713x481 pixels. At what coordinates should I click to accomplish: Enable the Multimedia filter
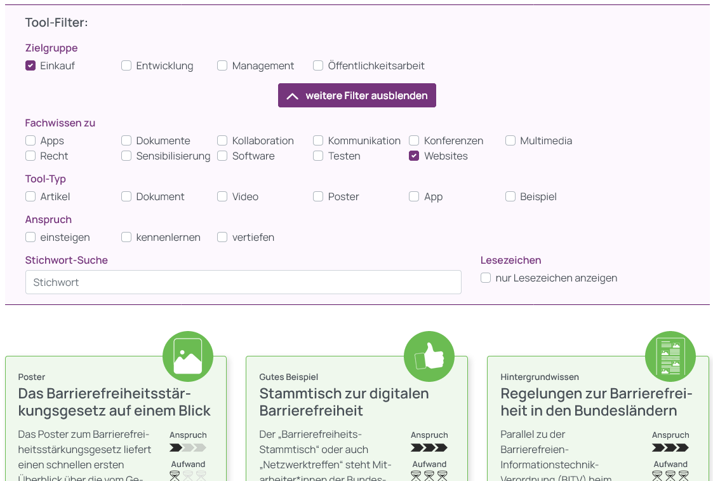(510, 140)
